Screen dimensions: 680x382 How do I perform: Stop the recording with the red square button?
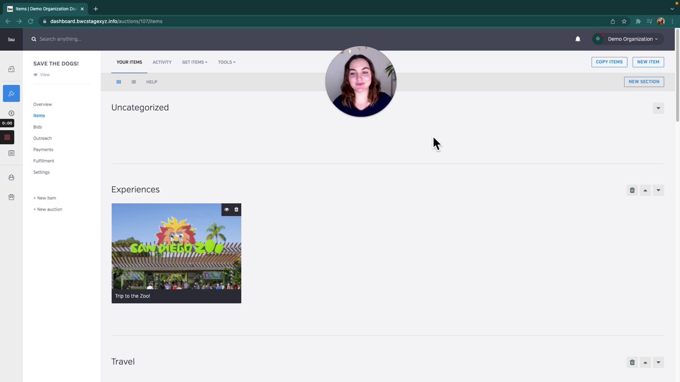7,137
